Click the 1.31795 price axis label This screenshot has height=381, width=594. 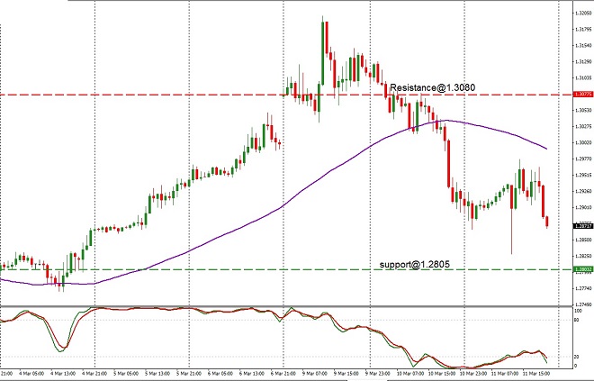(583, 29)
